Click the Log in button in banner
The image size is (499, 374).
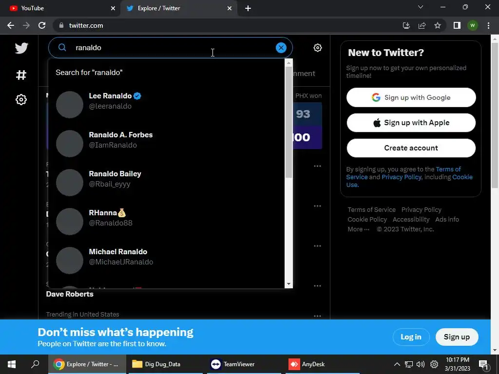click(x=411, y=337)
